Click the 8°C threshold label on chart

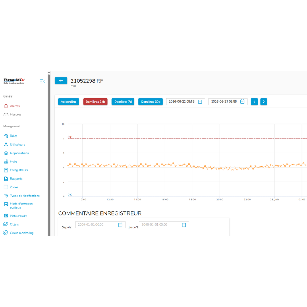[70, 137]
